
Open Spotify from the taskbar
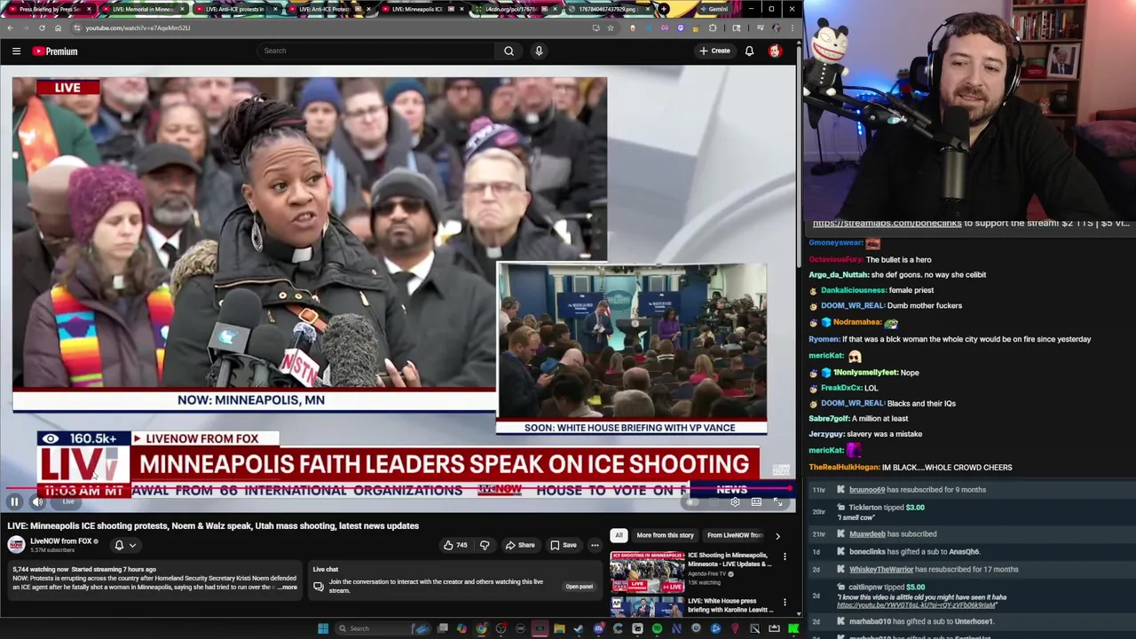pyautogui.click(x=657, y=628)
